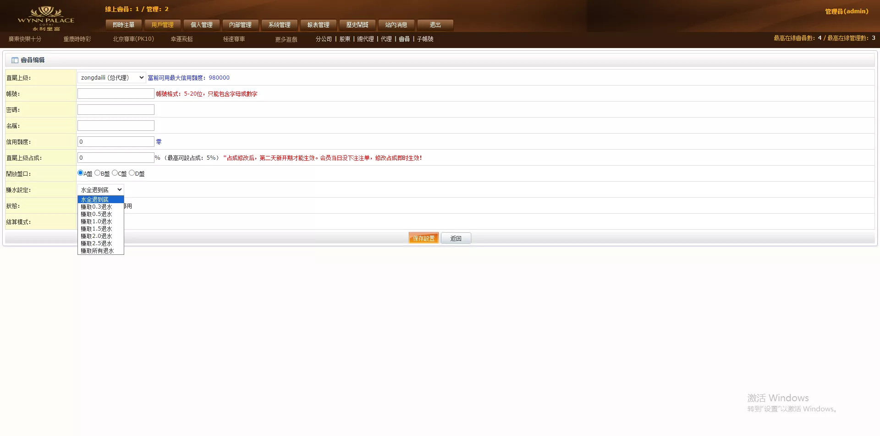Open the 總代理 submenu link

(x=365, y=39)
